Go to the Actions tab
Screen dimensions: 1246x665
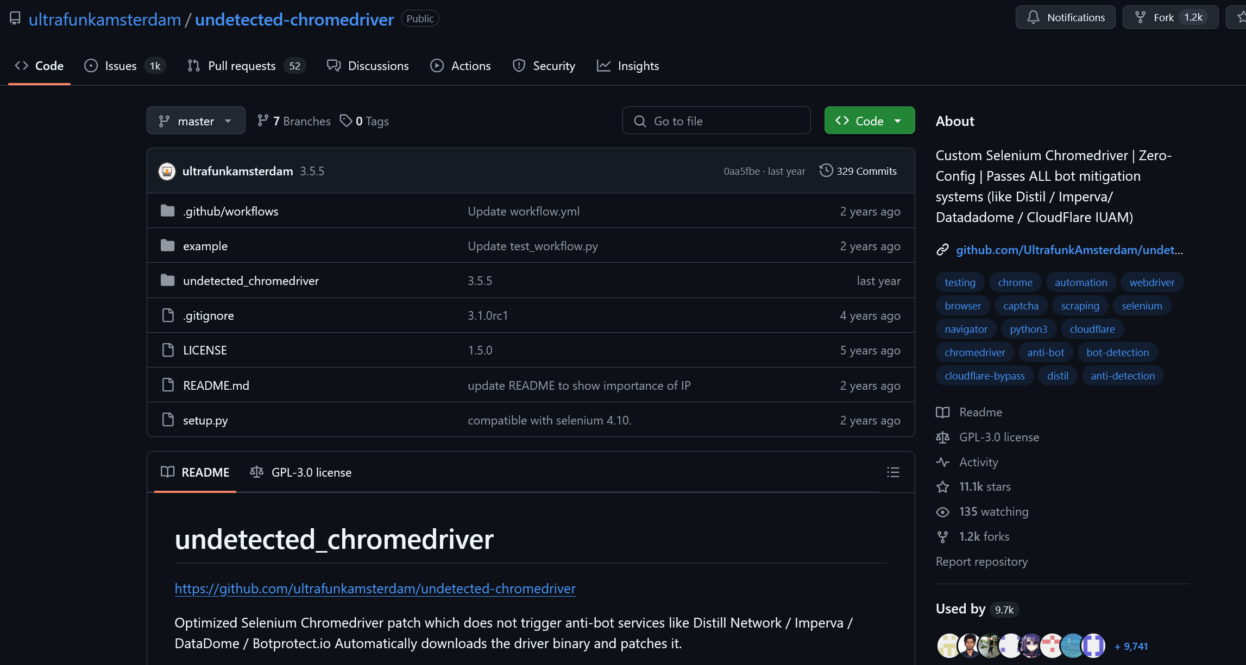(x=461, y=66)
